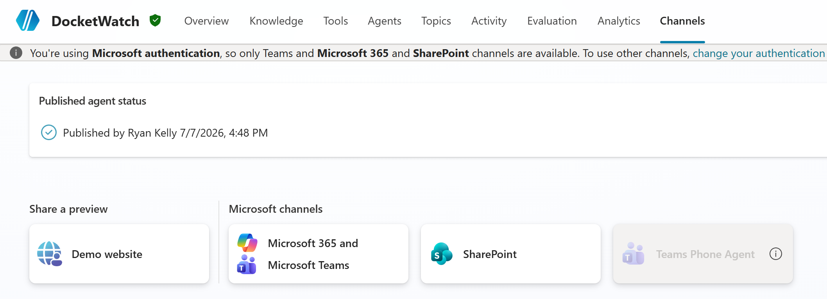Click the Teams Phone Agent info icon
This screenshot has height=299, width=827.
(x=776, y=254)
